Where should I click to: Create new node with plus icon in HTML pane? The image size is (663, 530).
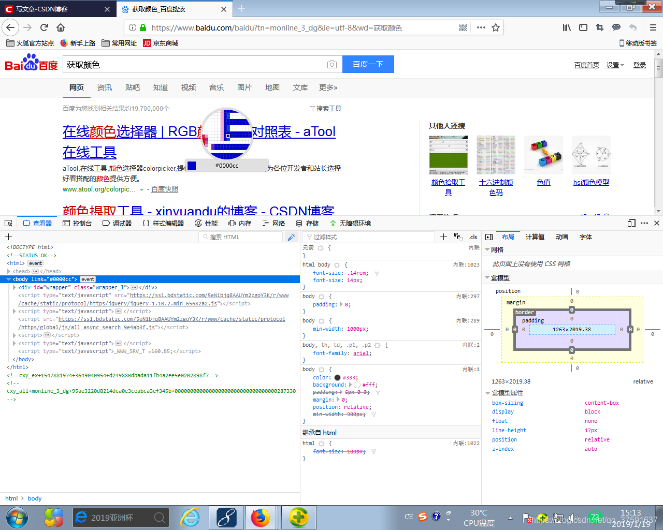click(x=8, y=237)
